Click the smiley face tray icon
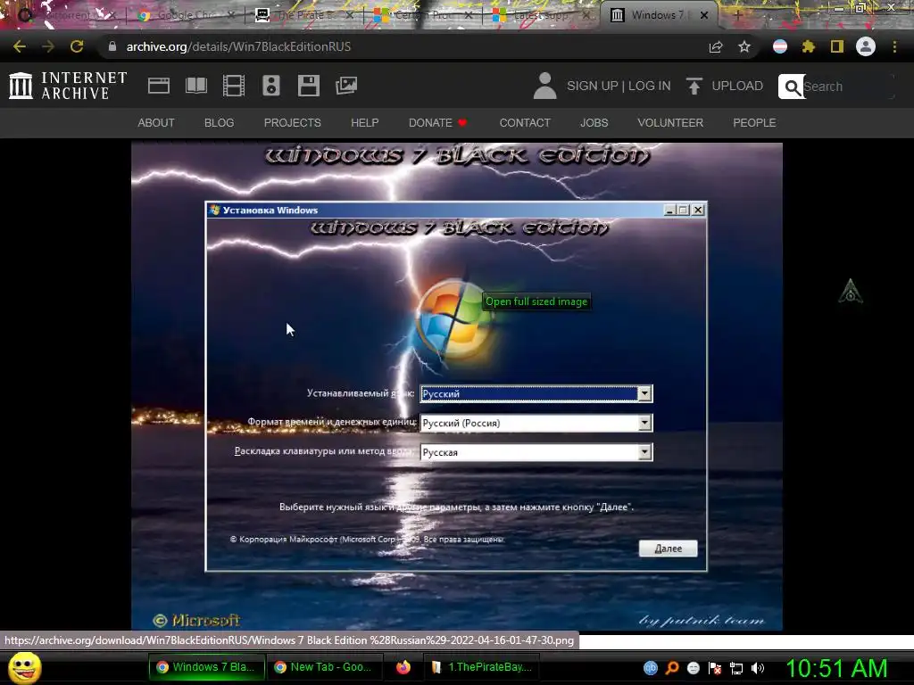Viewport: 914px width, 685px height. click(693, 668)
